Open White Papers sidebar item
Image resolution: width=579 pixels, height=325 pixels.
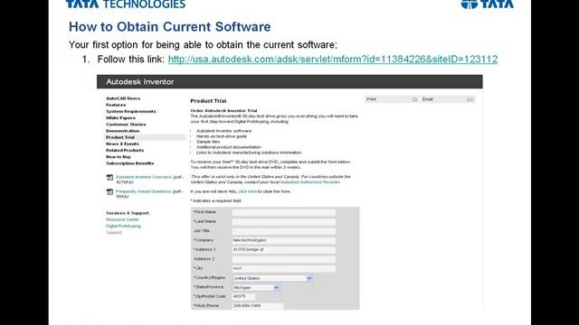point(120,118)
